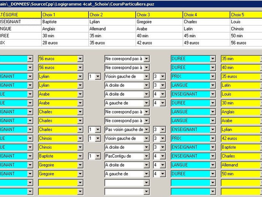This screenshot has width=262, height=197.
Task: Open the Baptiste dropdown in the PasContigu row
Action: [80, 156]
